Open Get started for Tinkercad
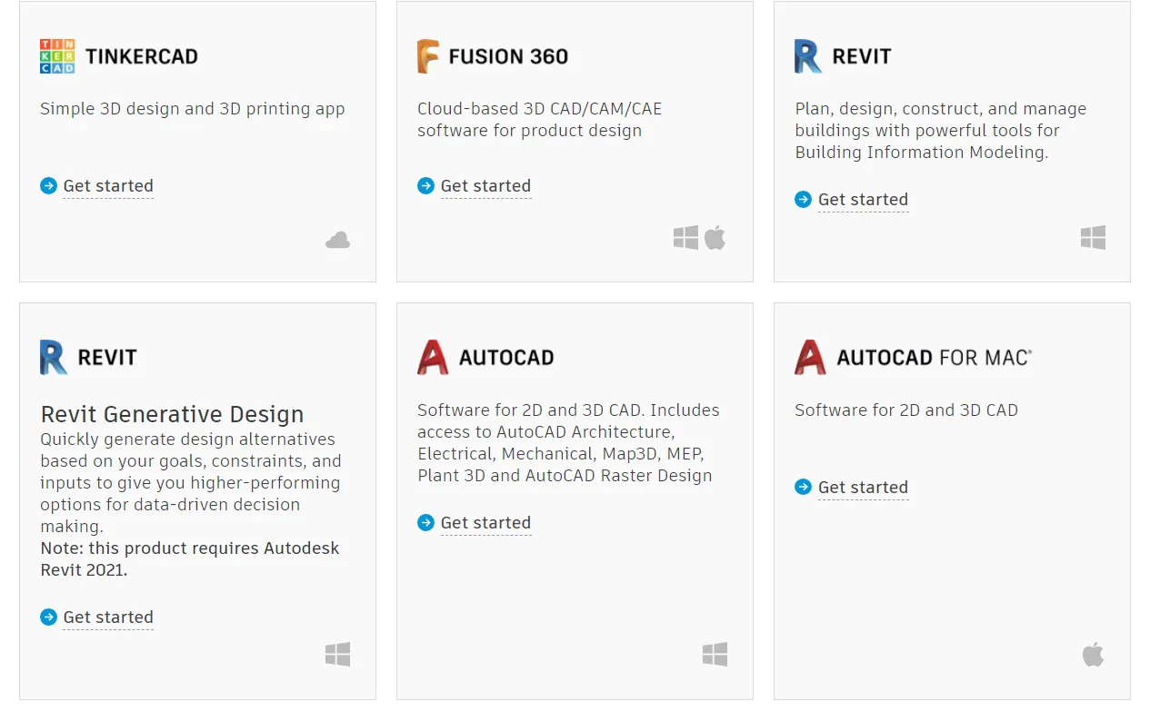1150x711 pixels. pyautogui.click(x=108, y=185)
